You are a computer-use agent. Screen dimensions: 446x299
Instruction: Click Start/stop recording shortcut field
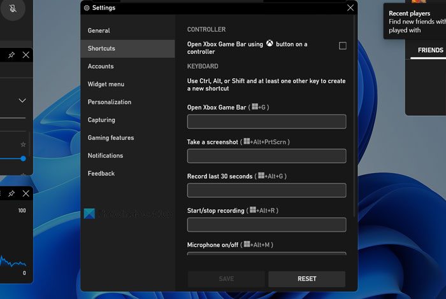click(266, 225)
